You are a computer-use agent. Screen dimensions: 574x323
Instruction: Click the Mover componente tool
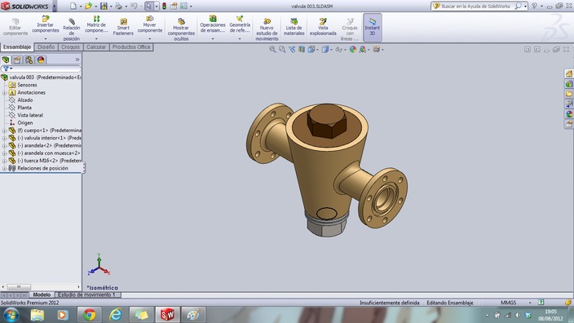pyautogui.click(x=150, y=24)
